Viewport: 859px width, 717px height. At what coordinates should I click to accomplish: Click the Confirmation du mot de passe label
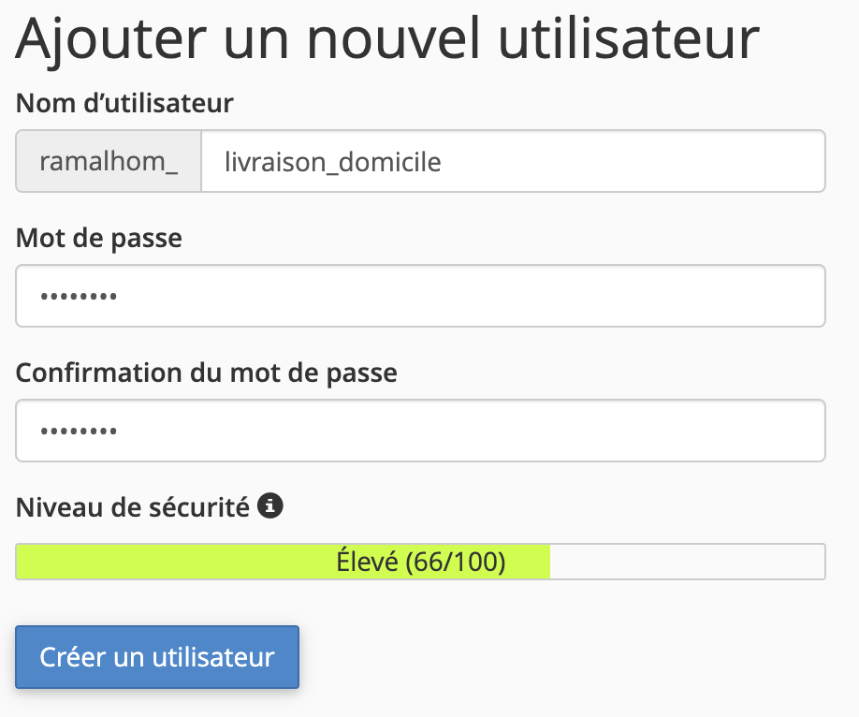point(207,373)
